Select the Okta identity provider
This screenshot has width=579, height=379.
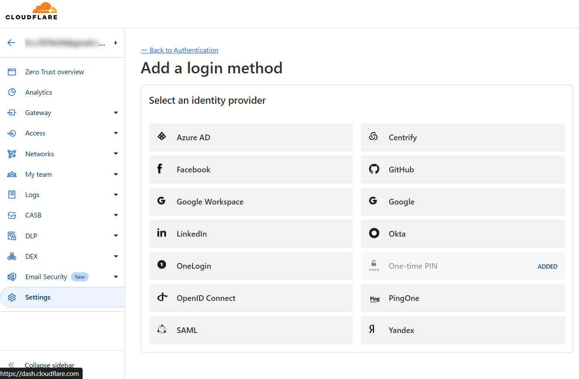(463, 234)
